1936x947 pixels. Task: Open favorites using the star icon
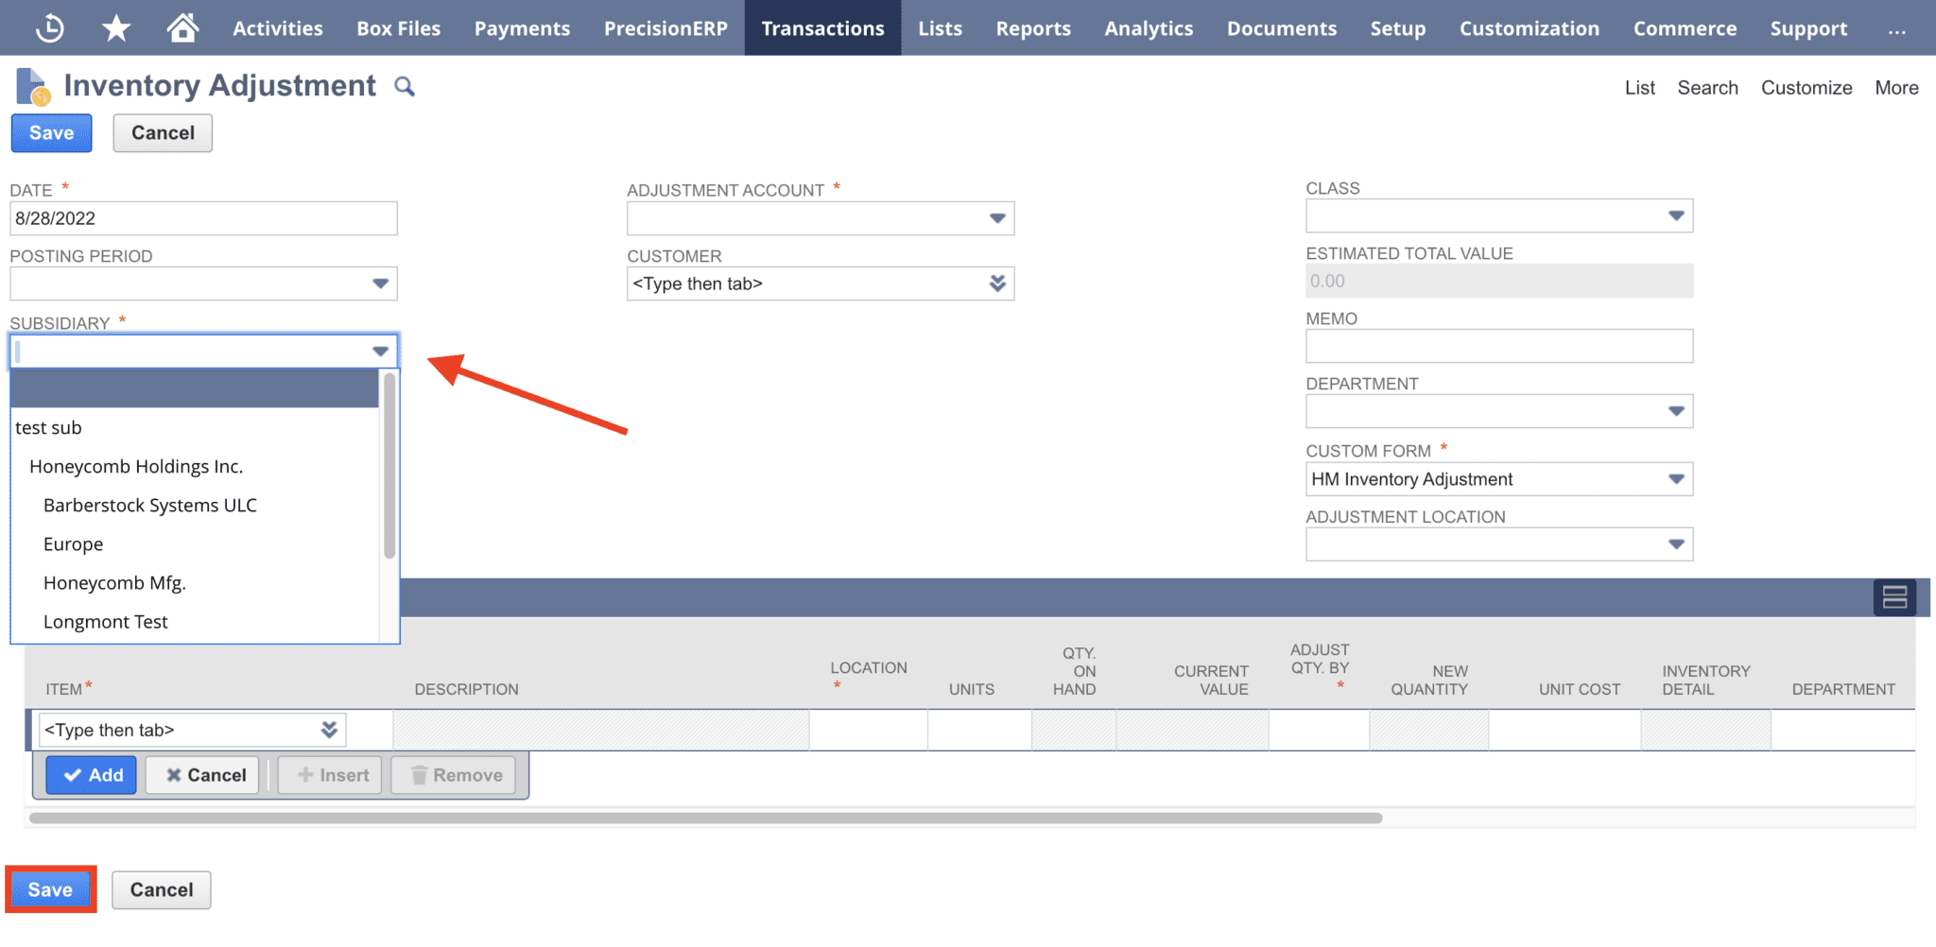click(x=115, y=27)
